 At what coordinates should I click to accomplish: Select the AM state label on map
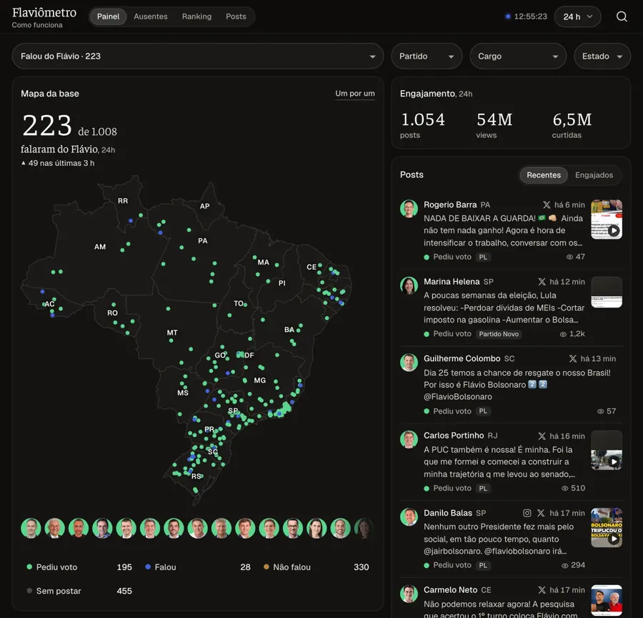pyautogui.click(x=100, y=247)
